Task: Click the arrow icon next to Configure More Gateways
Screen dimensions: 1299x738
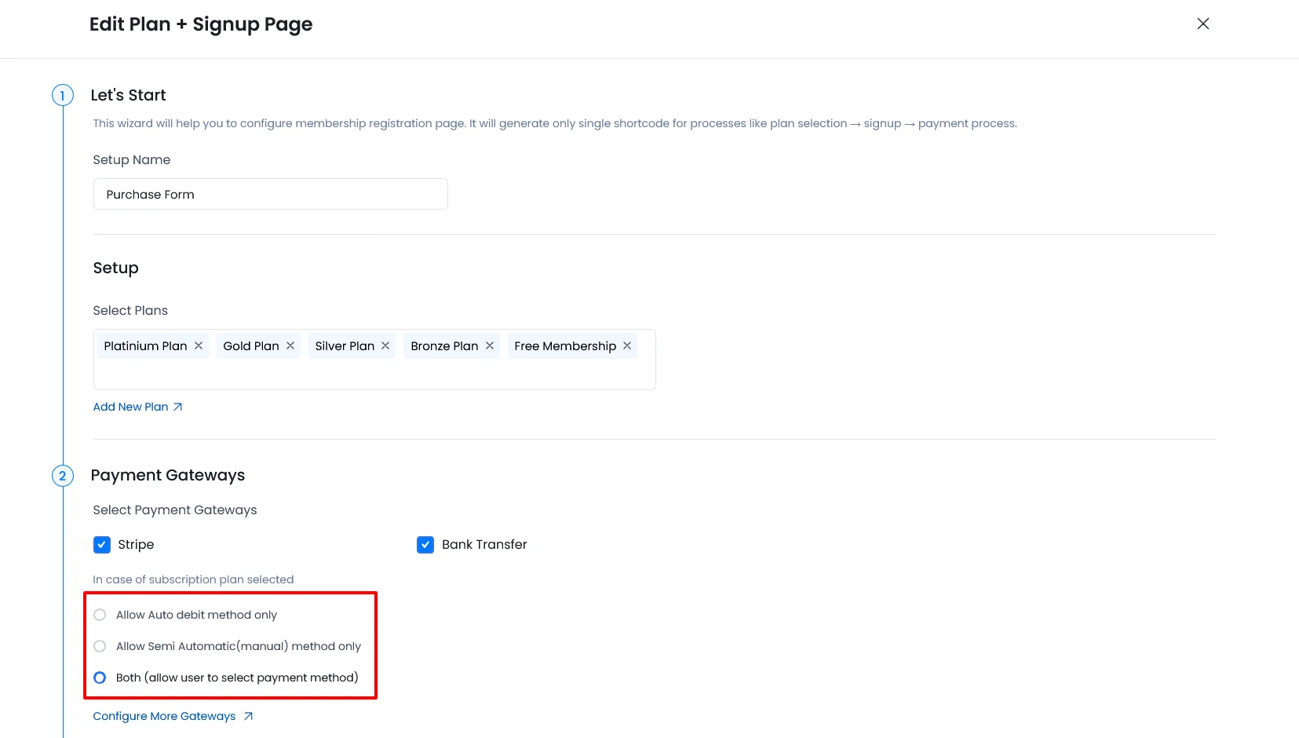Action: click(248, 716)
